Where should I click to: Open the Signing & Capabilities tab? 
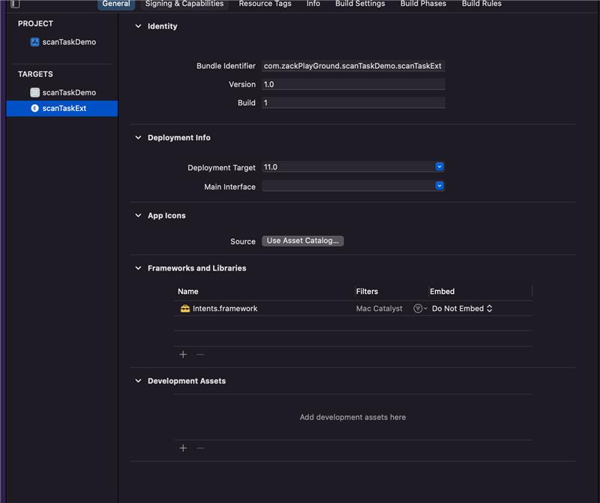[x=184, y=4]
